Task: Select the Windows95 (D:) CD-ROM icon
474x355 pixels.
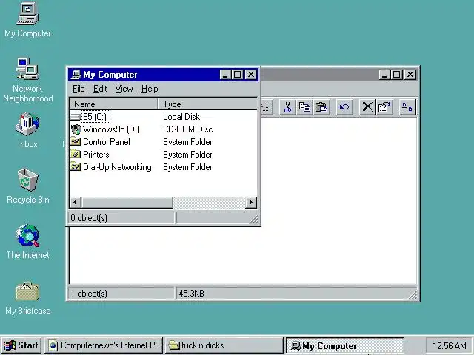Action: pyautogui.click(x=76, y=129)
